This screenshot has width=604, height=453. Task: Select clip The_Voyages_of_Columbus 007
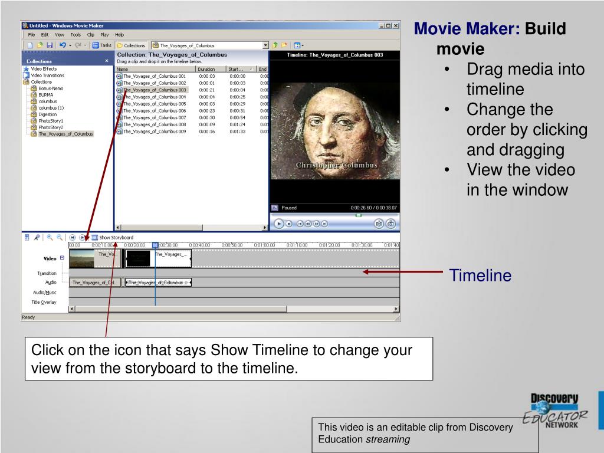[x=154, y=118]
